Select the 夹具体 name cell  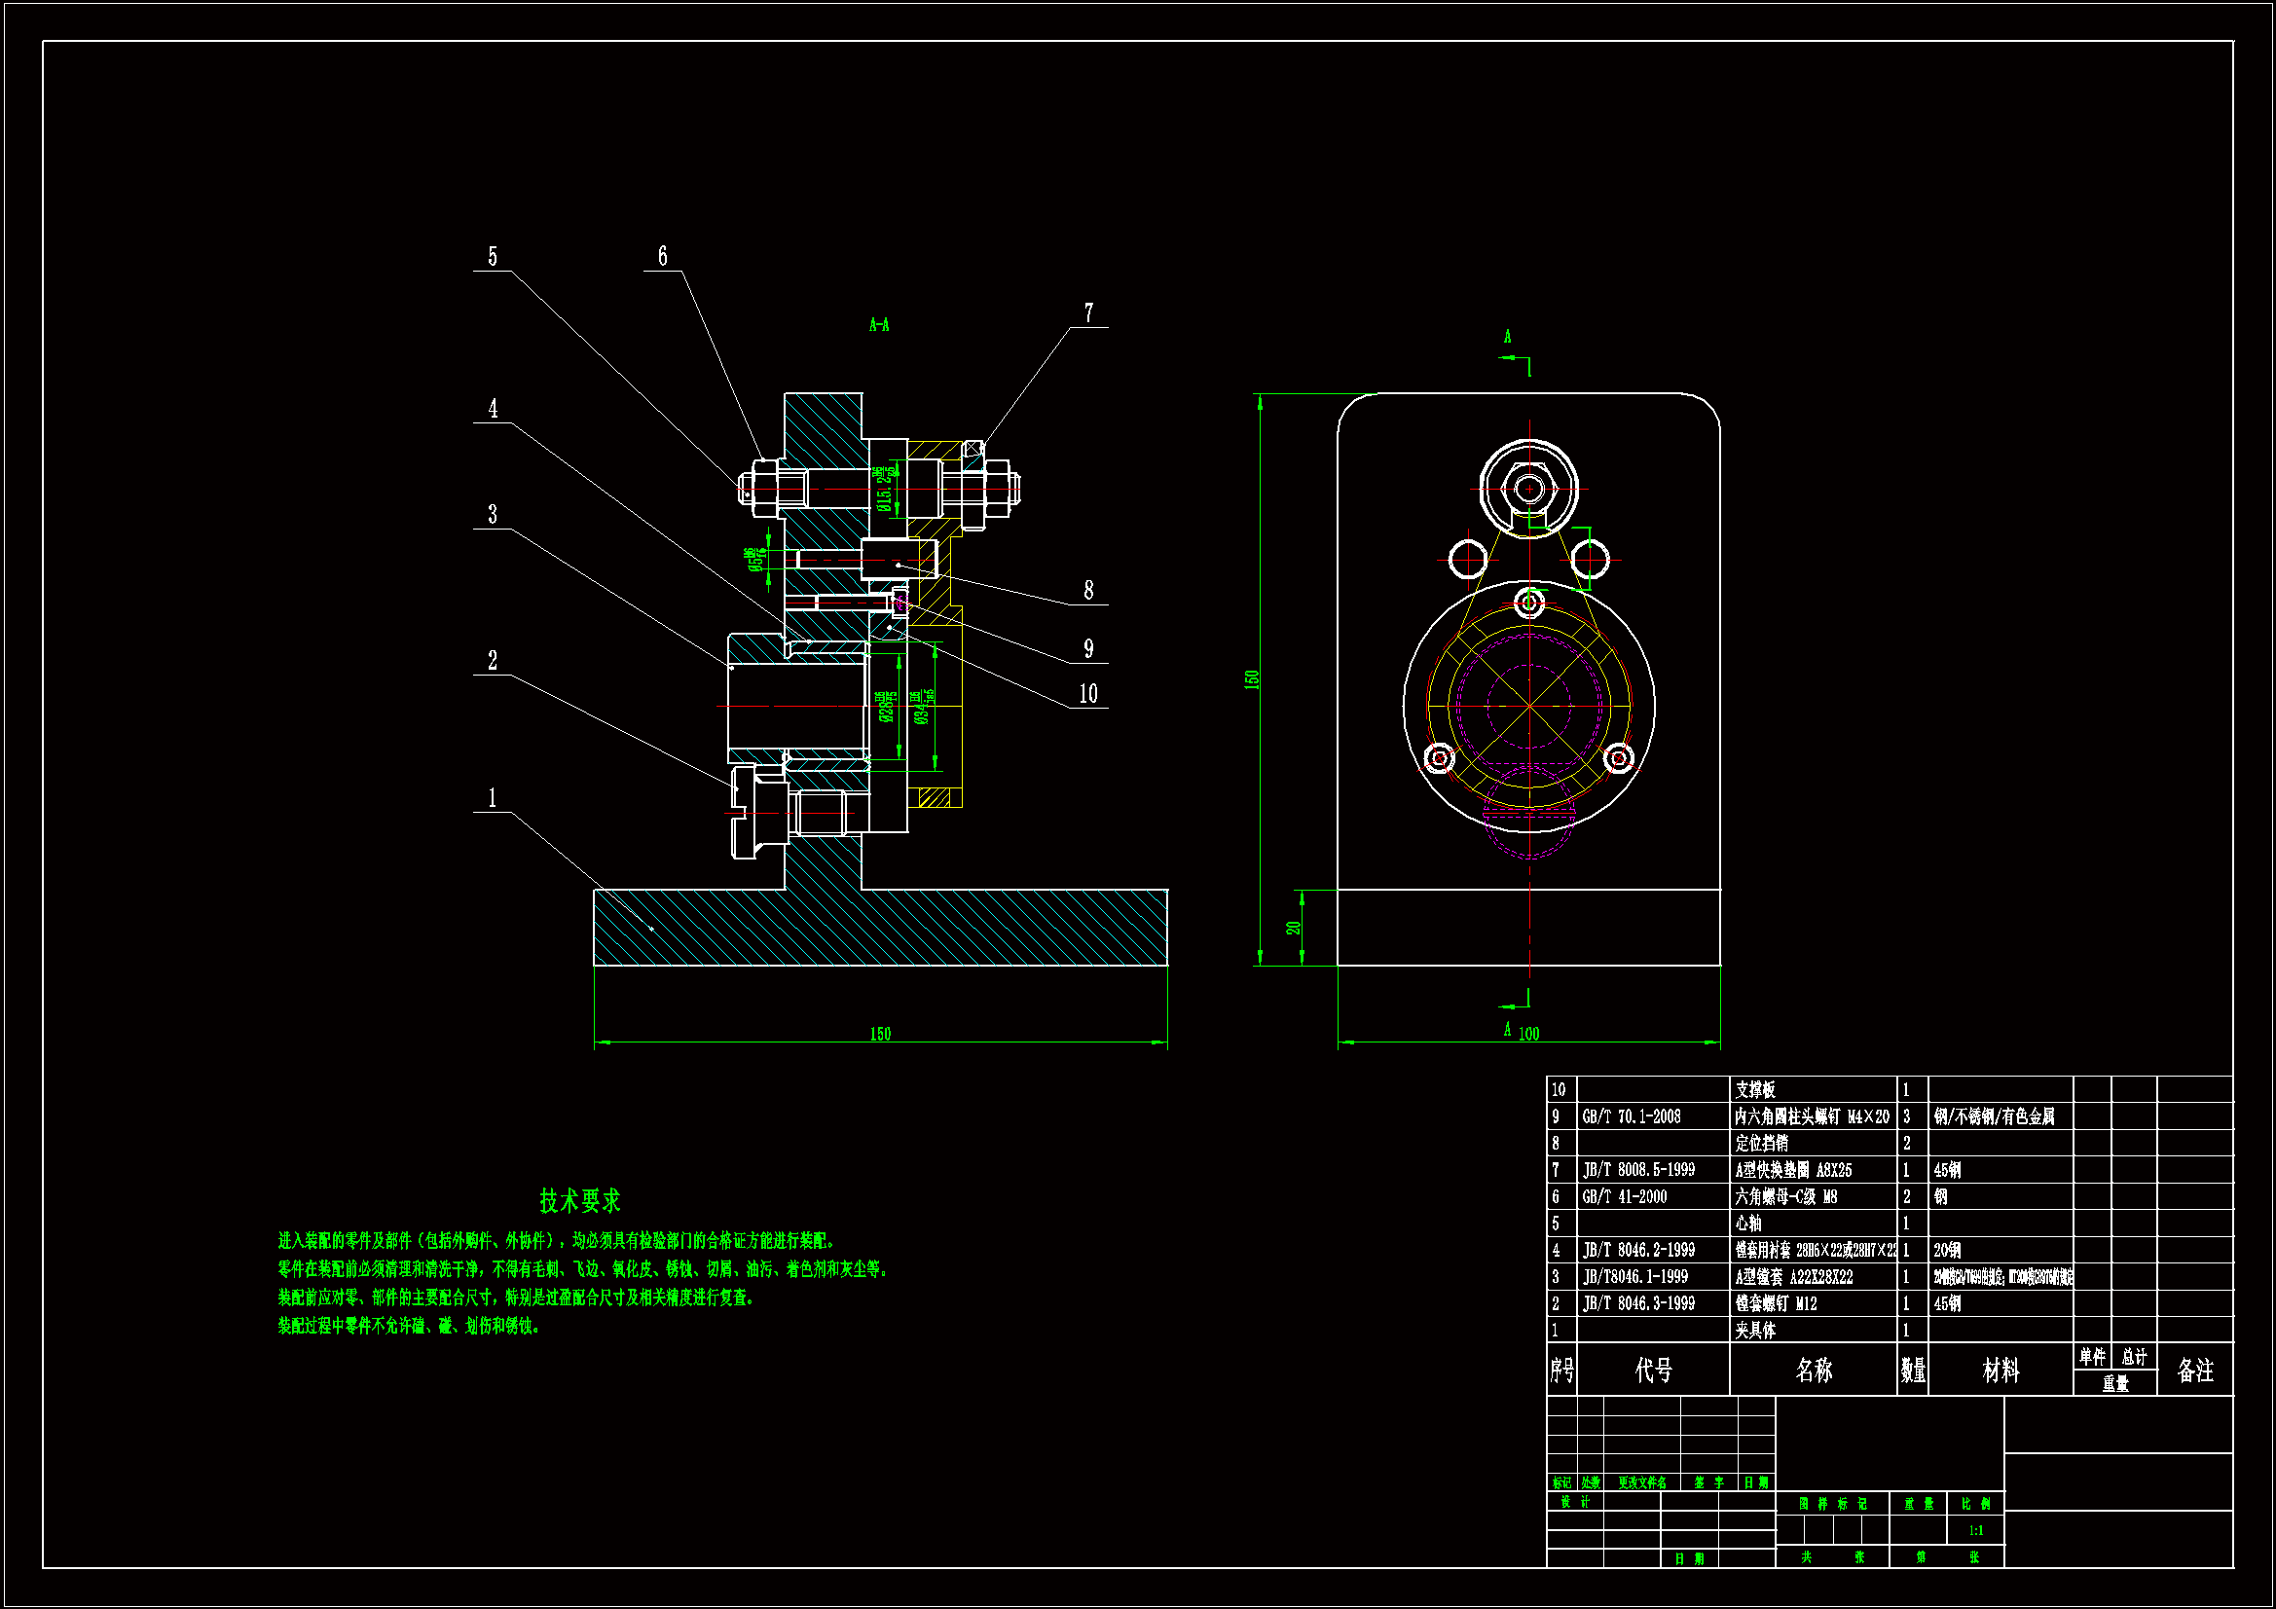1754,1331
